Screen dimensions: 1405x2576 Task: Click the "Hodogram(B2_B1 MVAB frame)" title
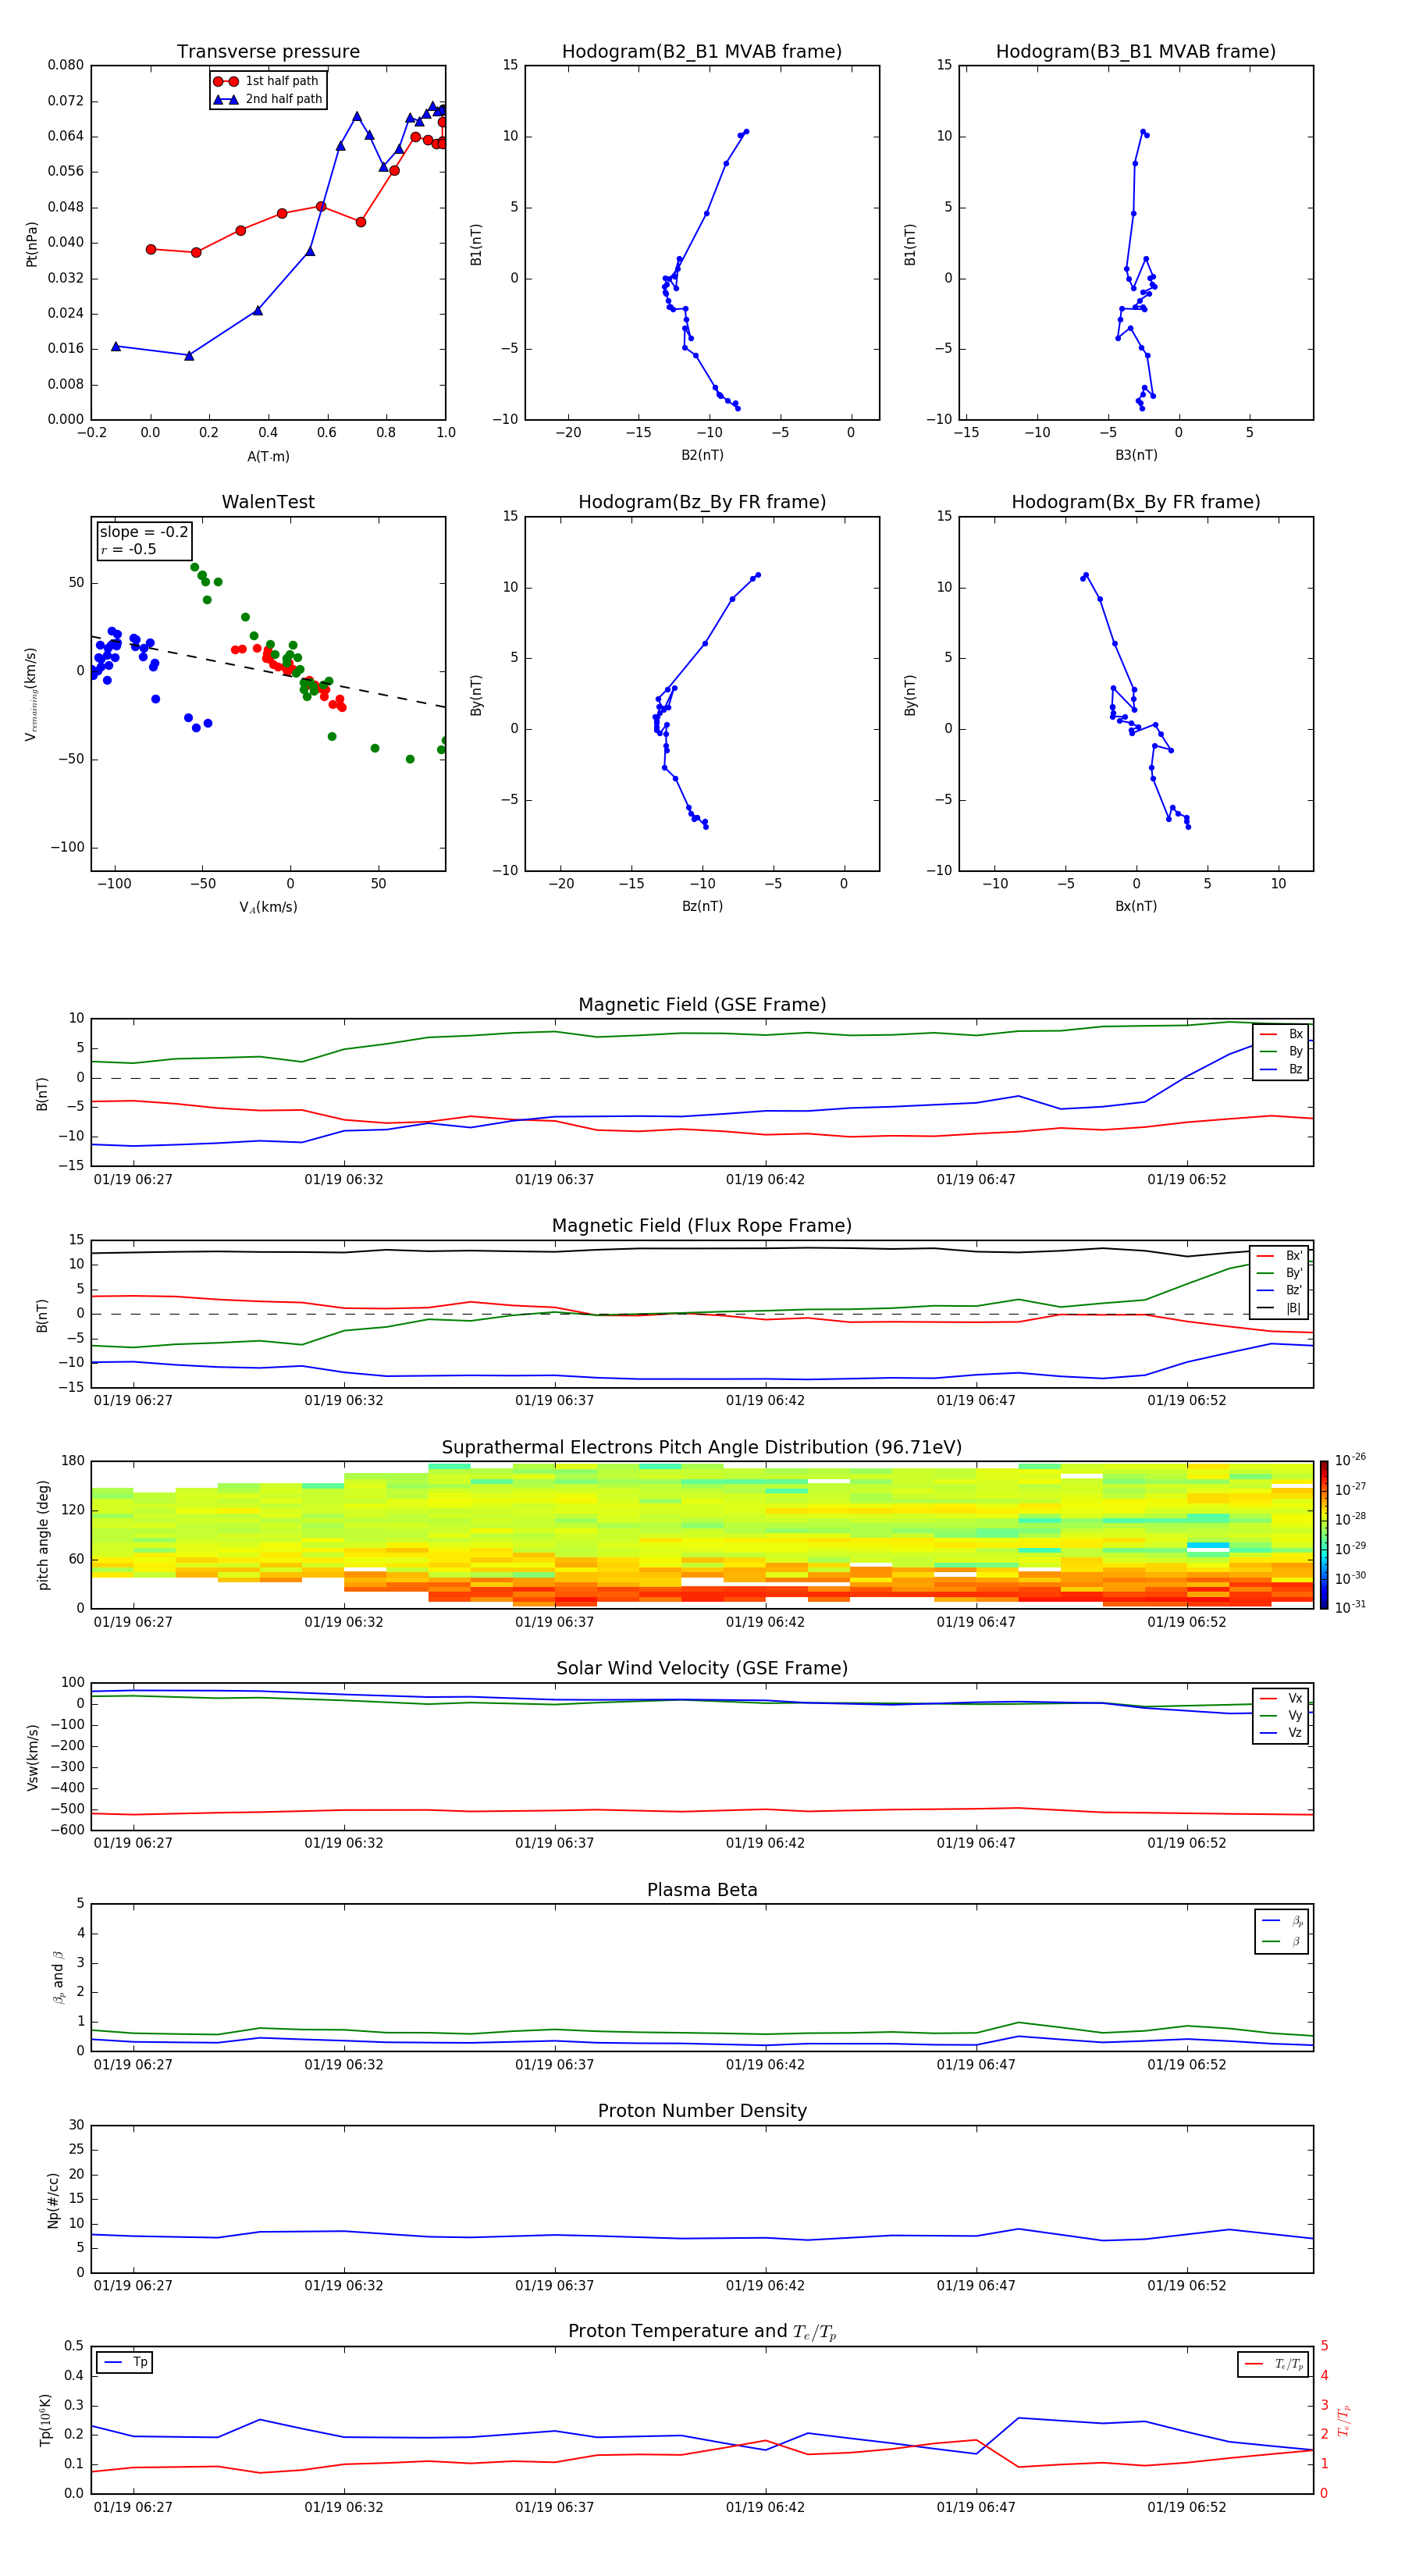[x=702, y=52]
